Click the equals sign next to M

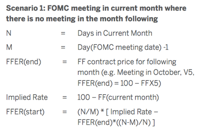(63, 47)
